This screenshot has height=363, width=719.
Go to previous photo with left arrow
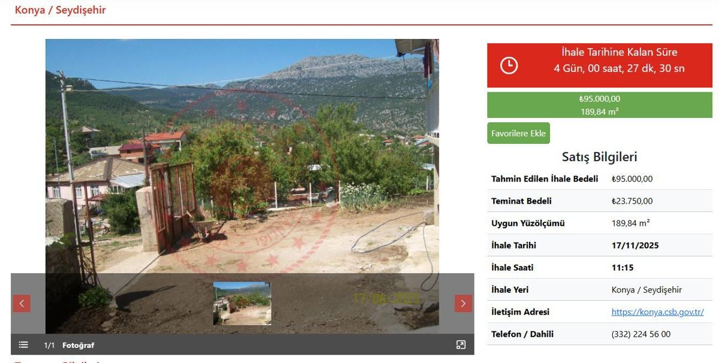click(22, 304)
